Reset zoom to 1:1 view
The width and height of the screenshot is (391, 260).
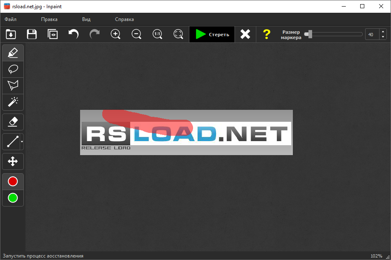point(157,34)
